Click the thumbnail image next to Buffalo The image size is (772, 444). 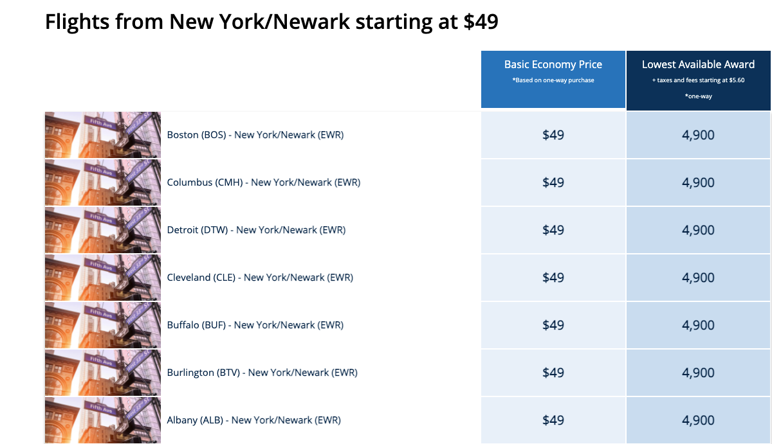103,325
